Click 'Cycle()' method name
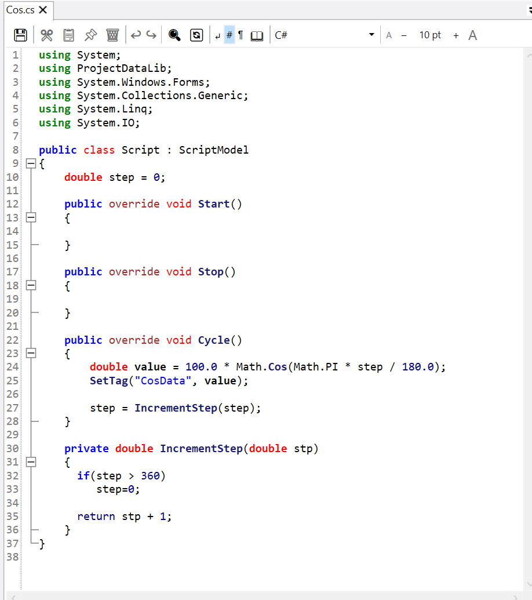The image size is (532, 600). tap(220, 340)
